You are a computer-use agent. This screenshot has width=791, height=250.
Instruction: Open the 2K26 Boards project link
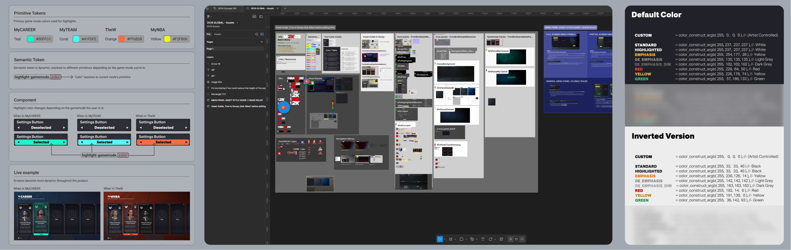click(x=213, y=26)
